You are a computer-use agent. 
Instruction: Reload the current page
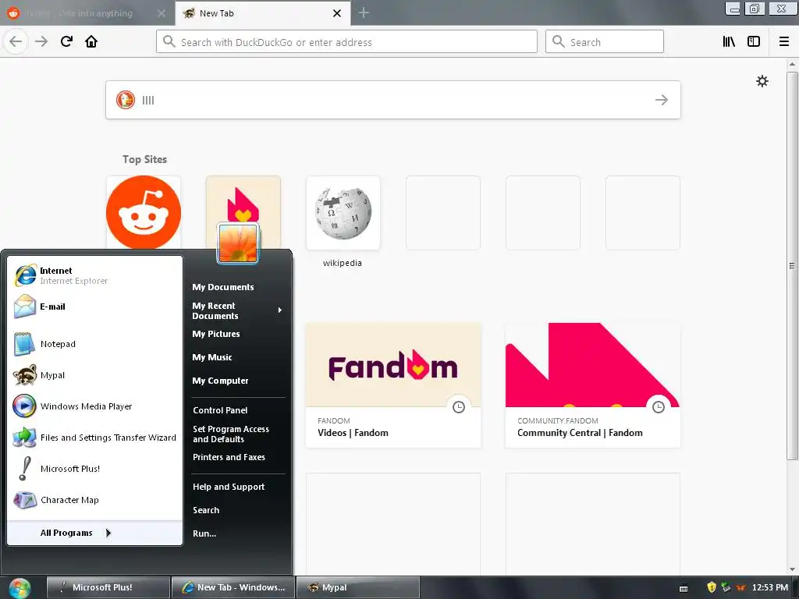point(66,42)
